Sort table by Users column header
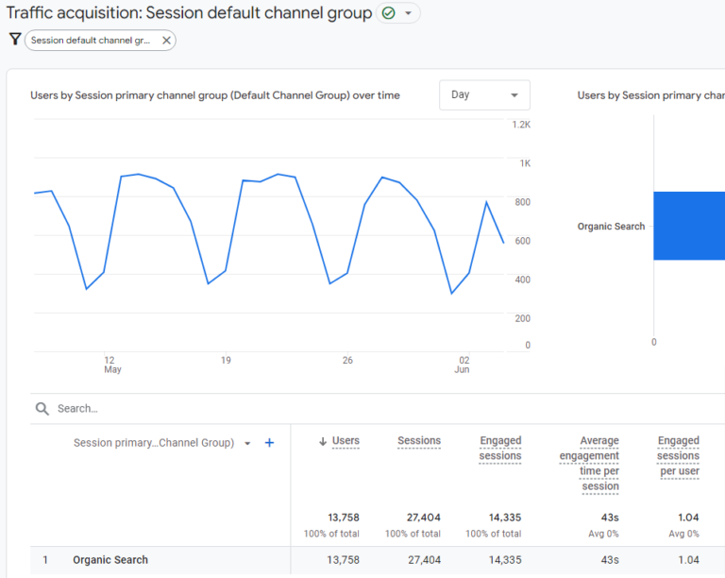Image resolution: width=725 pixels, height=578 pixels. click(346, 441)
